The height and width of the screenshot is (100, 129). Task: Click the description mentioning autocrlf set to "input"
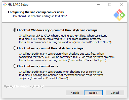pos(67,57)
